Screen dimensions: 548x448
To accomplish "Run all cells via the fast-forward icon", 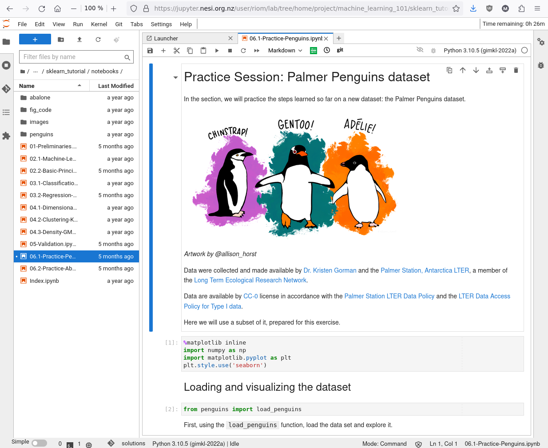I will click(x=256, y=50).
